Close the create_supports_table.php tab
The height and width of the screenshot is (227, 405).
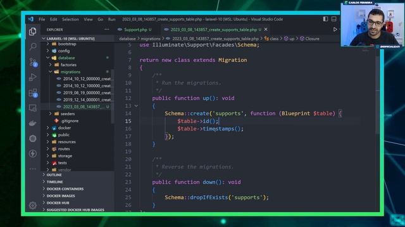pyautogui.click(x=266, y=30)
